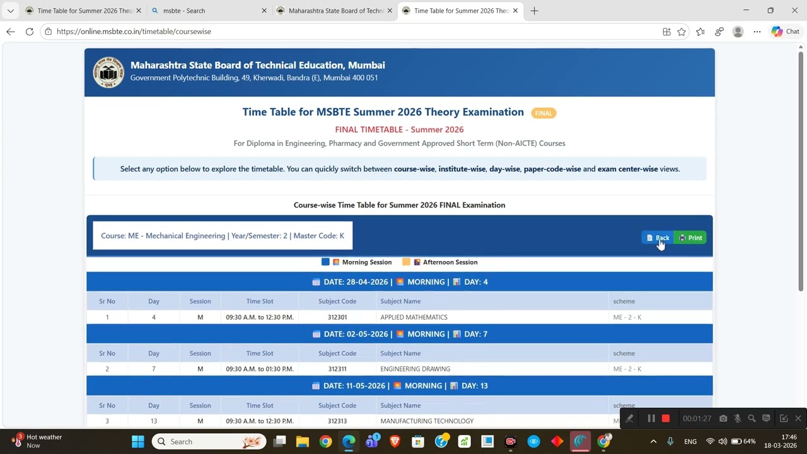
Task: Open the ENG language switcher
Action: tap(690, 441)
